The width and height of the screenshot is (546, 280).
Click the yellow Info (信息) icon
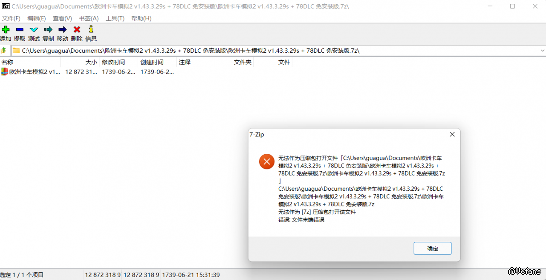(91, 29)
